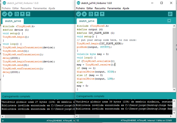This screenshot has height=123, width=177.
Task: Click console scroll right arrow in sketch_jul14i
Action: coord(171,116)
